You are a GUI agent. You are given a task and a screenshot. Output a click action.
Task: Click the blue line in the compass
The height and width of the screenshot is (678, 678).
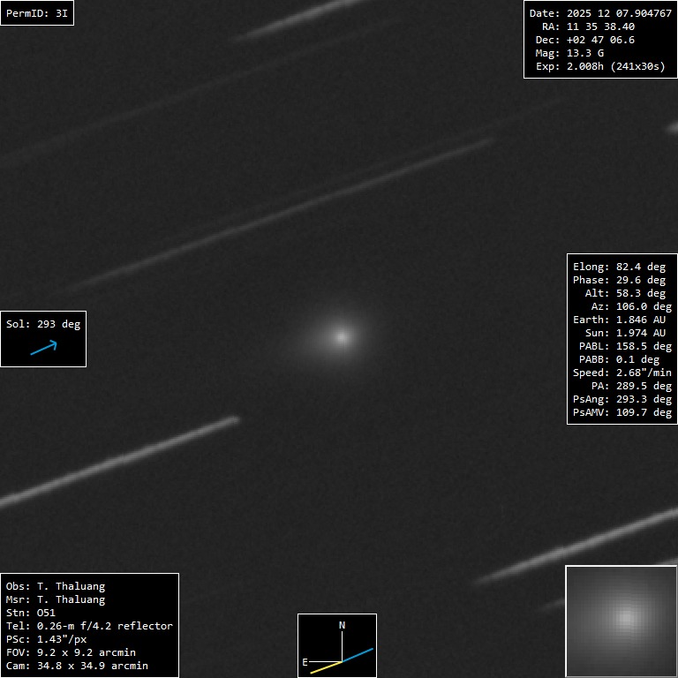coord(358,655)
